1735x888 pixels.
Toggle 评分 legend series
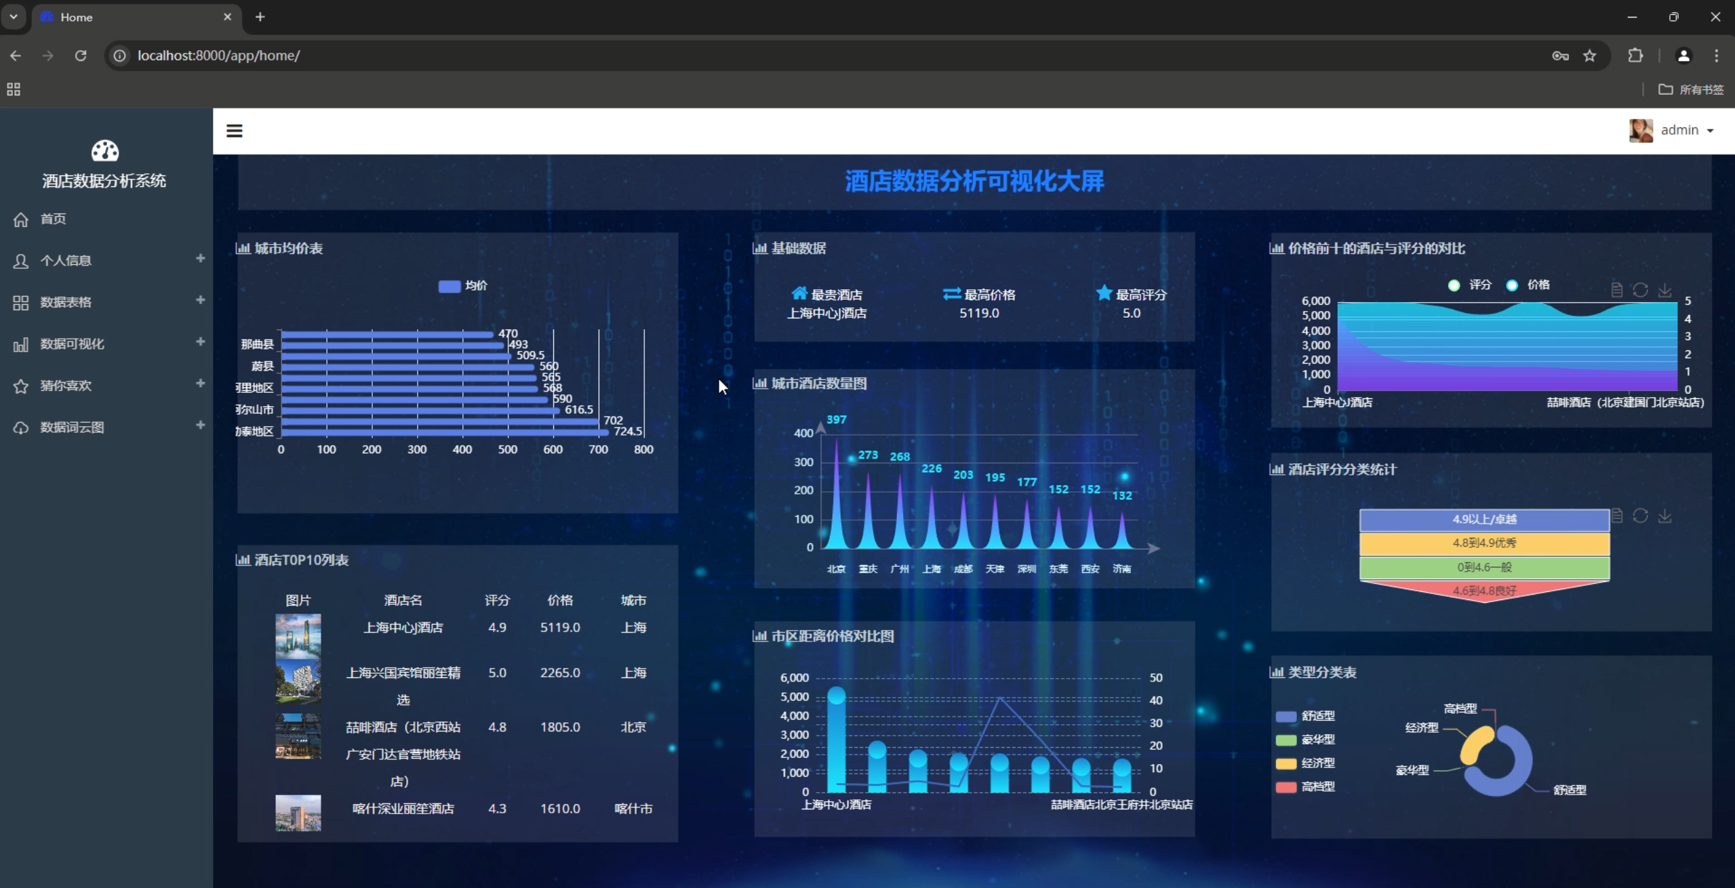pos(1469,284)
